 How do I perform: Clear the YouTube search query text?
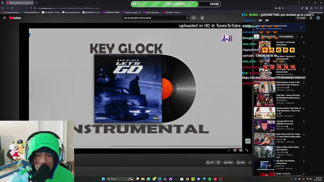pyautogui.click(x=188, y=18)
